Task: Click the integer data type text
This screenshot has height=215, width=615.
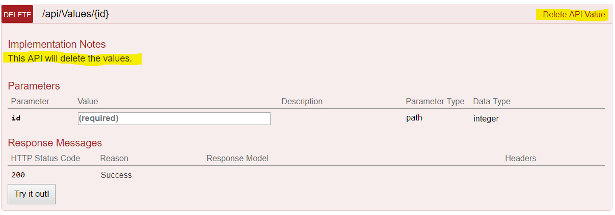Action: pos(486,118)
